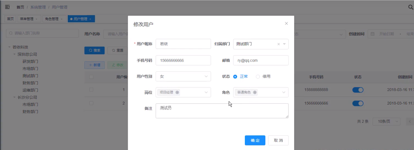This screenshot has width=414, height=150.
Task: Select 测试部门 in department tree
Action: pyautogui.click(x=30, y=76)
